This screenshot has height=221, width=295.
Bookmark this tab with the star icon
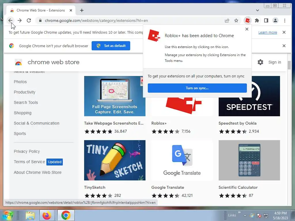pos(236,20)
